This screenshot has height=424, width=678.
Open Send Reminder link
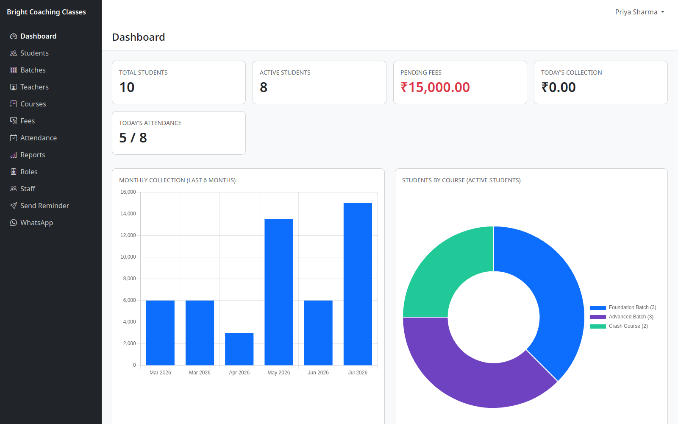click(51, 206)
